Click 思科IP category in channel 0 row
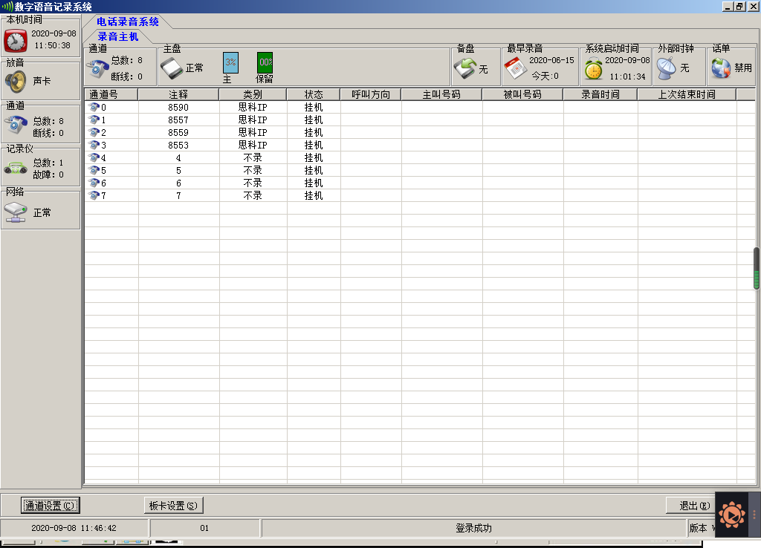 point(253,107)
